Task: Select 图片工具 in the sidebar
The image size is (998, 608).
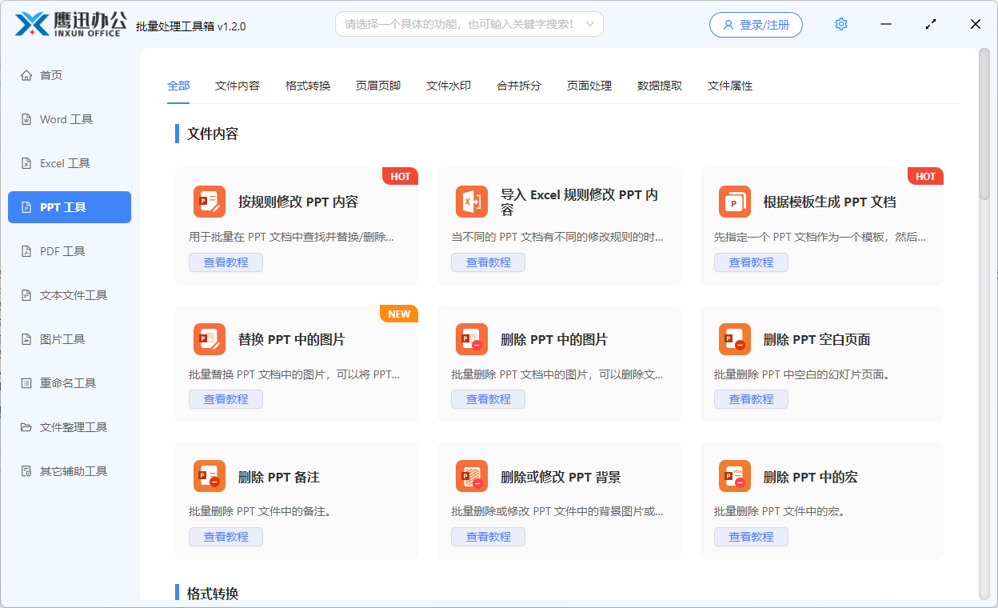Action: [x=69, y=338]
